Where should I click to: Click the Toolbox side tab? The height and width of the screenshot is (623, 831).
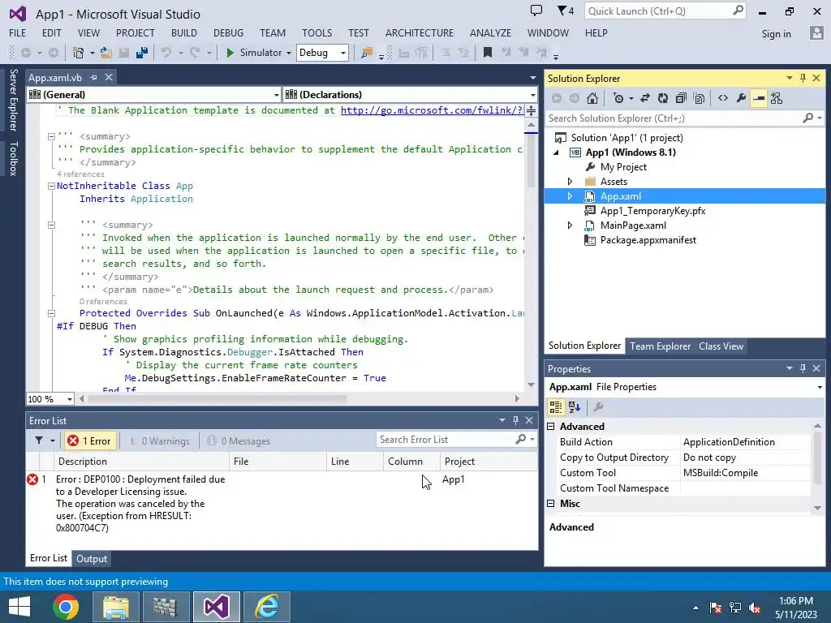[13, 158]
